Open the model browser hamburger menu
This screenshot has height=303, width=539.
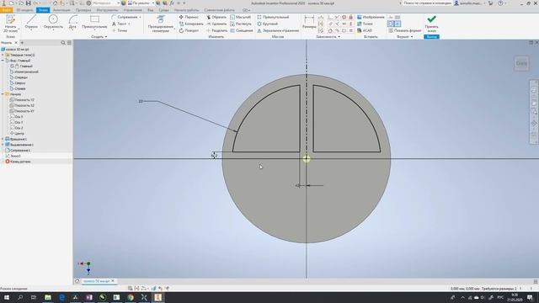(69, 43)
